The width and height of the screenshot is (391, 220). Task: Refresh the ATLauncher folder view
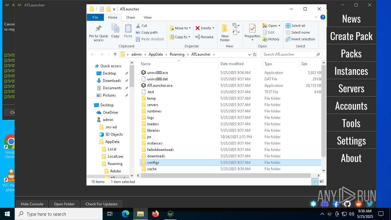pyautogui.click(x=255, y=54)
